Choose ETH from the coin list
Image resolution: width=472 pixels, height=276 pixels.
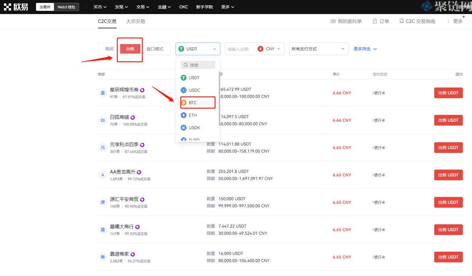click(x=198, y=115)
